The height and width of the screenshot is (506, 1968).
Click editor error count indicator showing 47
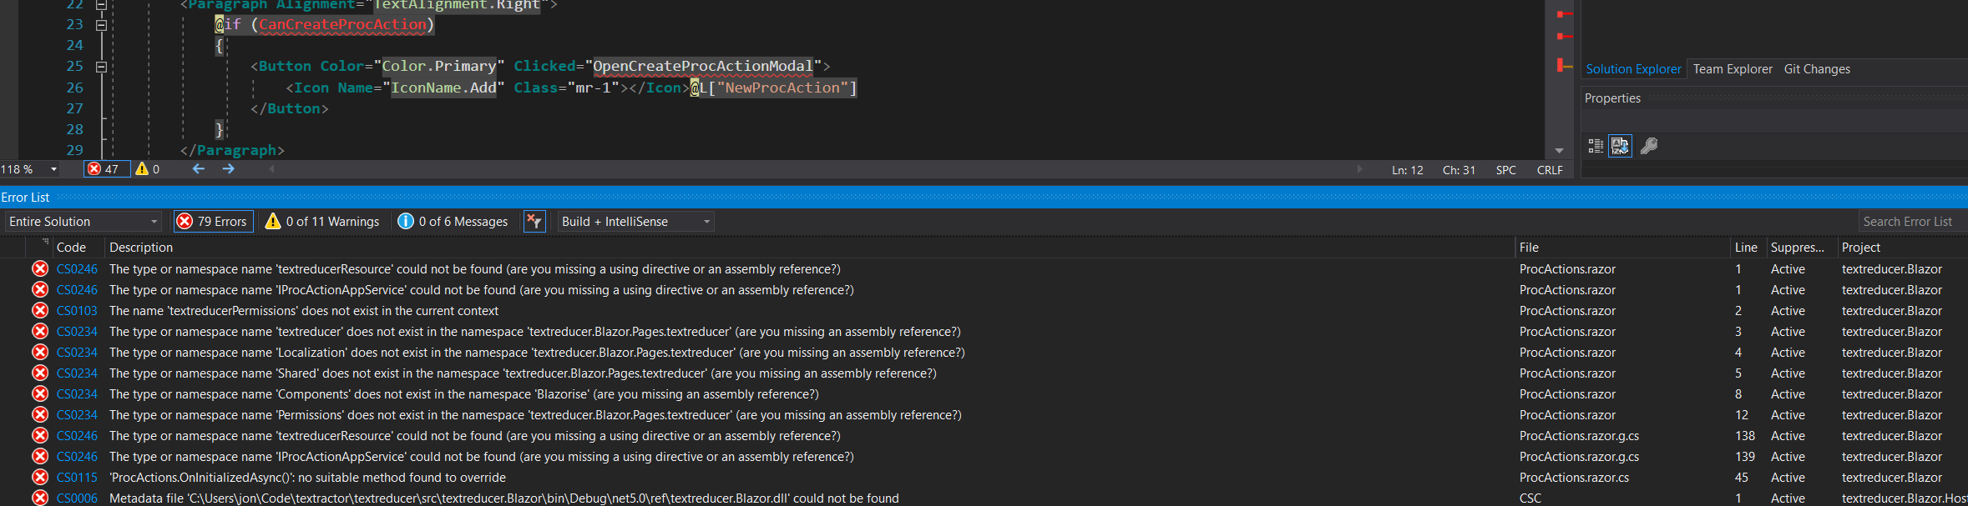click(106, 169)
